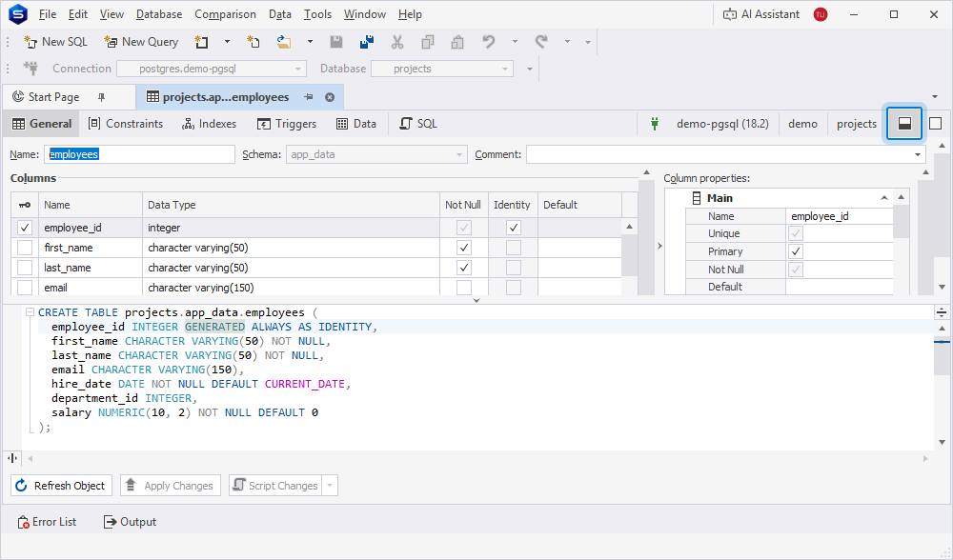953x560 pixels.
Task: Open the Comment field dropdown arrow
Action: coord(918,155)
